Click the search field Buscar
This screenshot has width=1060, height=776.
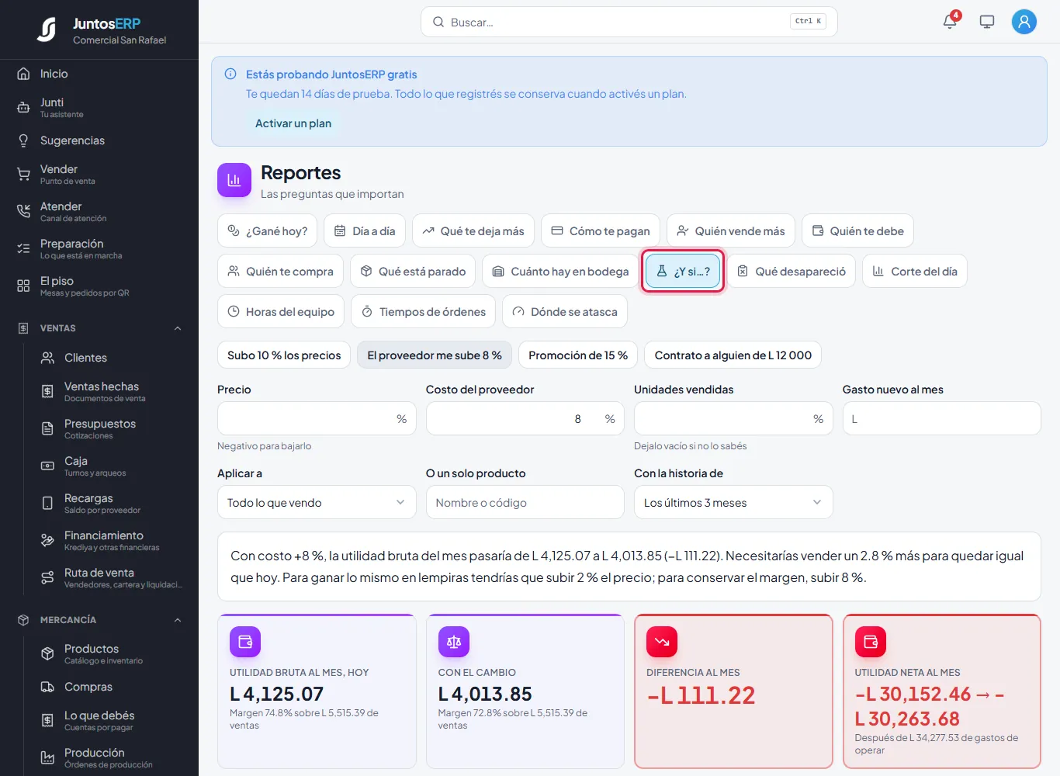tap(629, 22)
